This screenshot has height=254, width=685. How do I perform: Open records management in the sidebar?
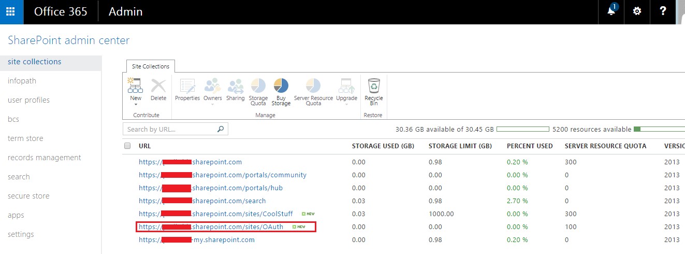point(45,158)
